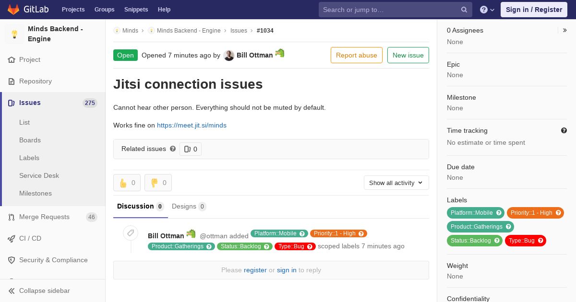Click the Issues count badge 275

(90, 103)
